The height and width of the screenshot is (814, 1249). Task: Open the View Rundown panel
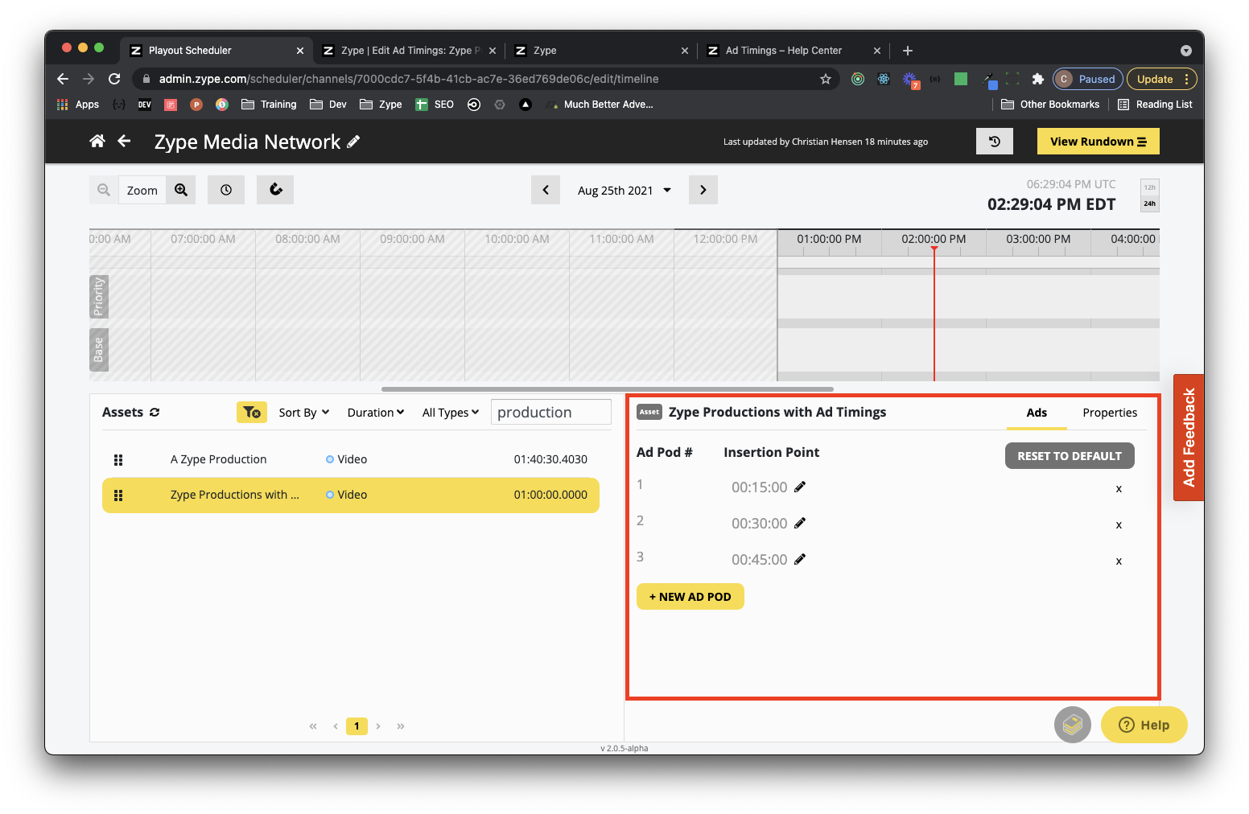coord(1098,142)
